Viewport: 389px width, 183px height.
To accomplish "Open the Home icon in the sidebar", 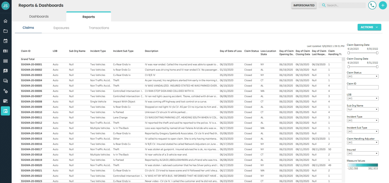I will [6, 21].
